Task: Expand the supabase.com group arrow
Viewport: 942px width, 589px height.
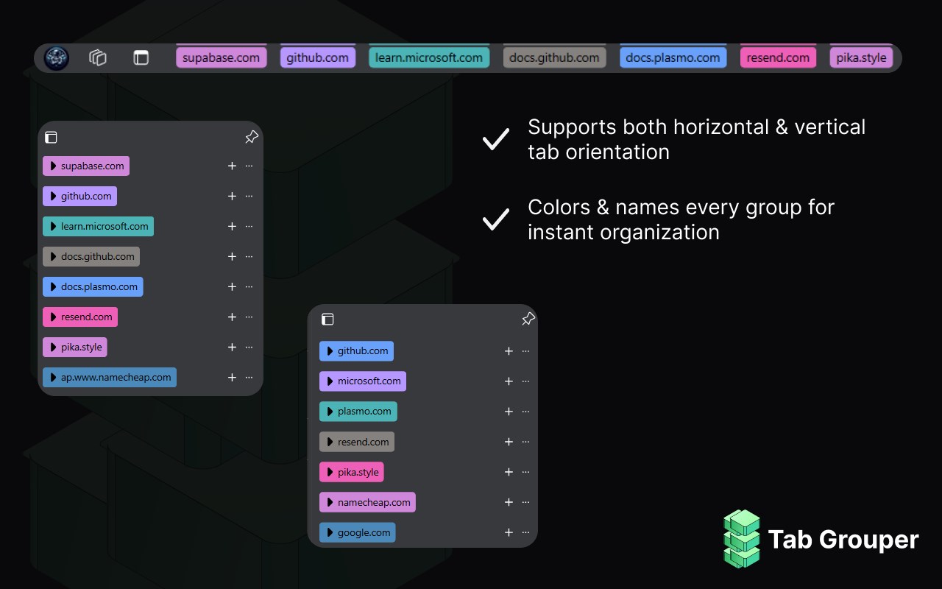Action: point(53,166)
